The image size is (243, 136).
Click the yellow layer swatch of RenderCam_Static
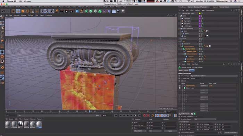click(200, 14)
